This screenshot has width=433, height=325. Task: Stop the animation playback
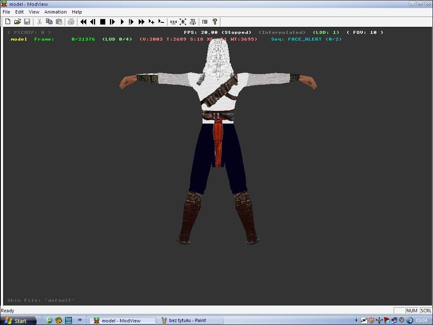pos(103,22)
